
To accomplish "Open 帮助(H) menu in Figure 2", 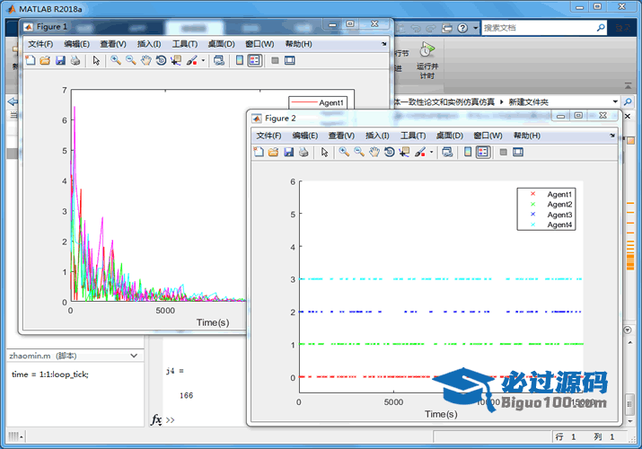I will pos(527,136).
